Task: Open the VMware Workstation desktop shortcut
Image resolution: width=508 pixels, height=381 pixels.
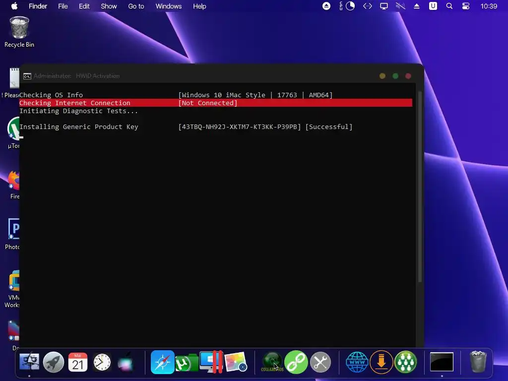Action: [x=12, y=289]
